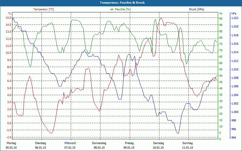Click the '1,0' temperature axis value
242x151 pixels.
(9, 116)
